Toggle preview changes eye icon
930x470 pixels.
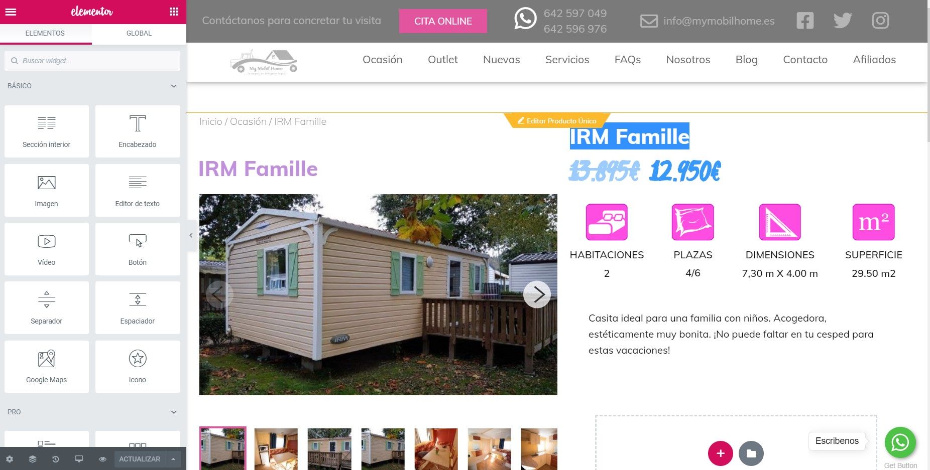pyautogui.click(x=102, y=459)
